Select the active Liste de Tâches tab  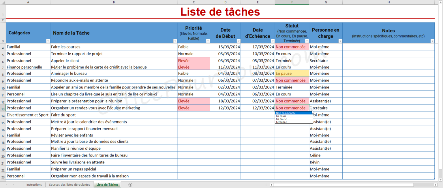coord(107,185)
